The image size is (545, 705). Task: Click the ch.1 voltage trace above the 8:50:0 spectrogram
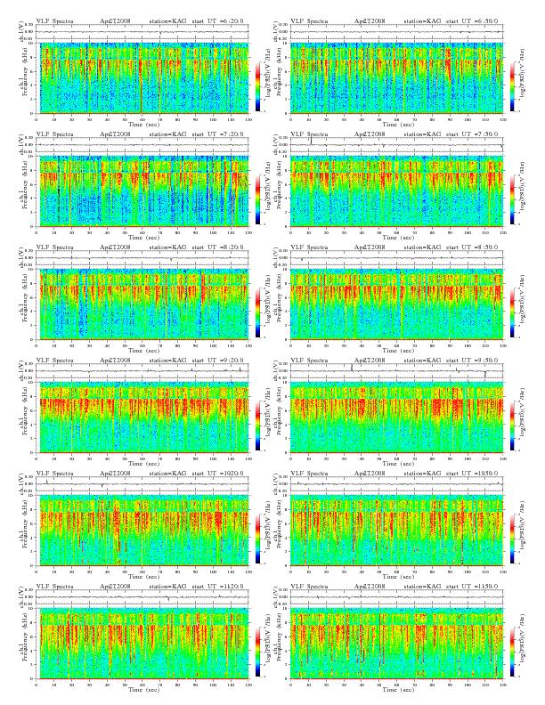pyautogui.click(x=396, y=257)
